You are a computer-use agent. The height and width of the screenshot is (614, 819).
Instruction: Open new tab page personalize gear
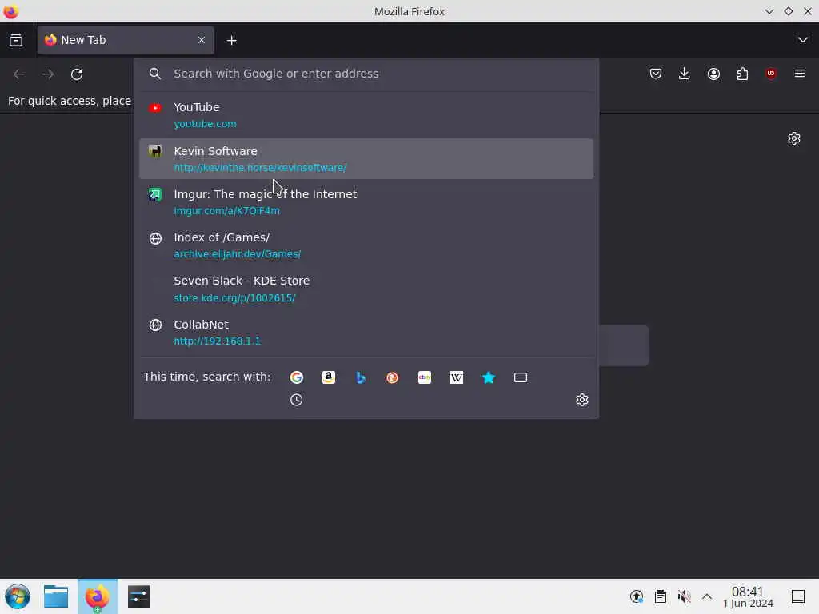pyautogui.click(x=794, y=138)
